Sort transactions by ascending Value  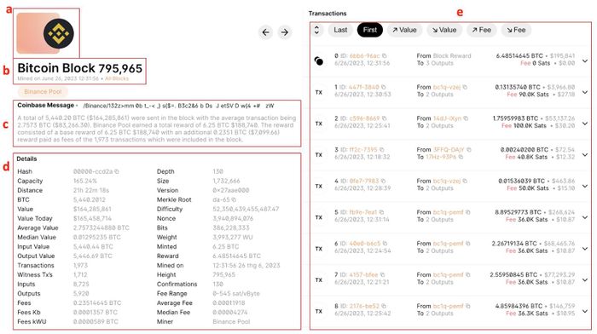(404, 30)
